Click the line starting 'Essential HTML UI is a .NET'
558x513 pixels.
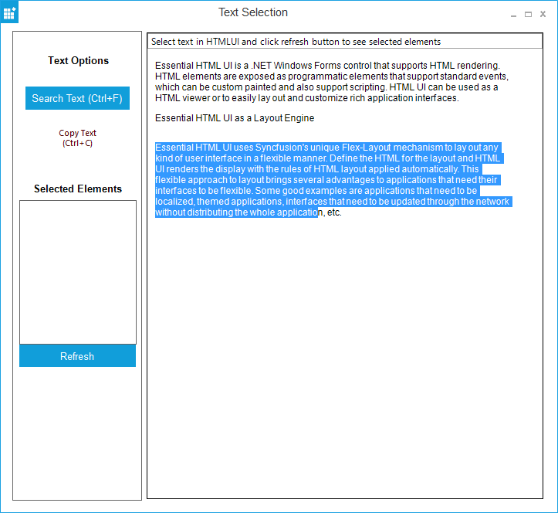[327, 66]
